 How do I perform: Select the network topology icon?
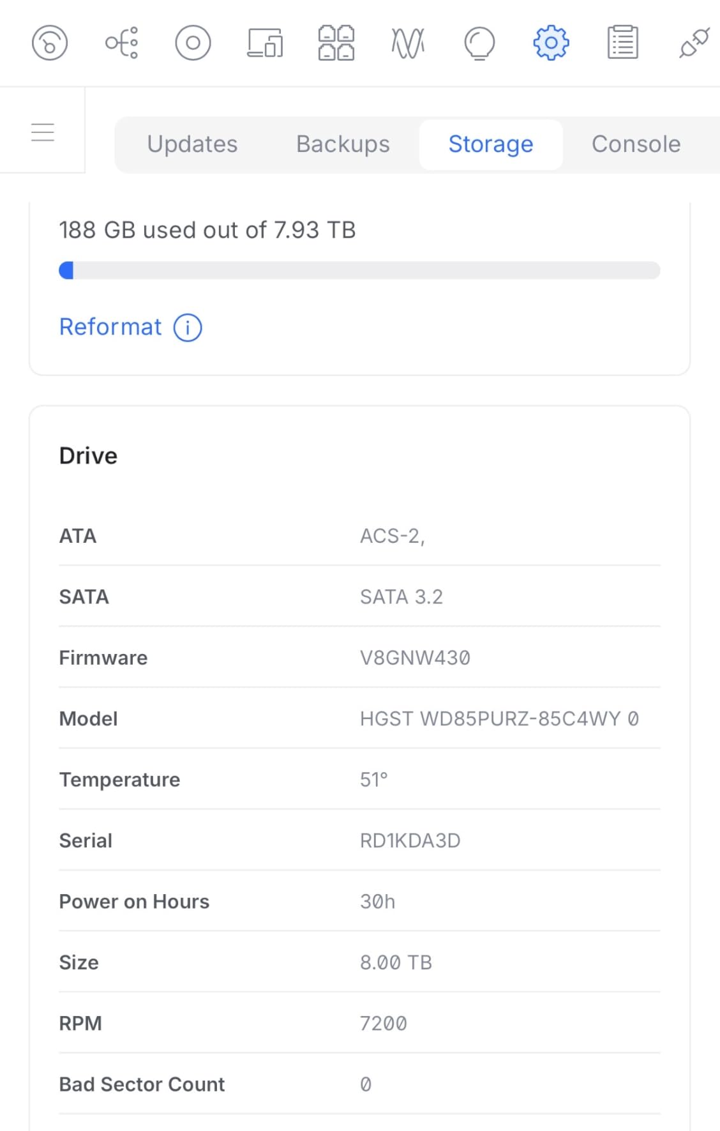coord(121,43)
